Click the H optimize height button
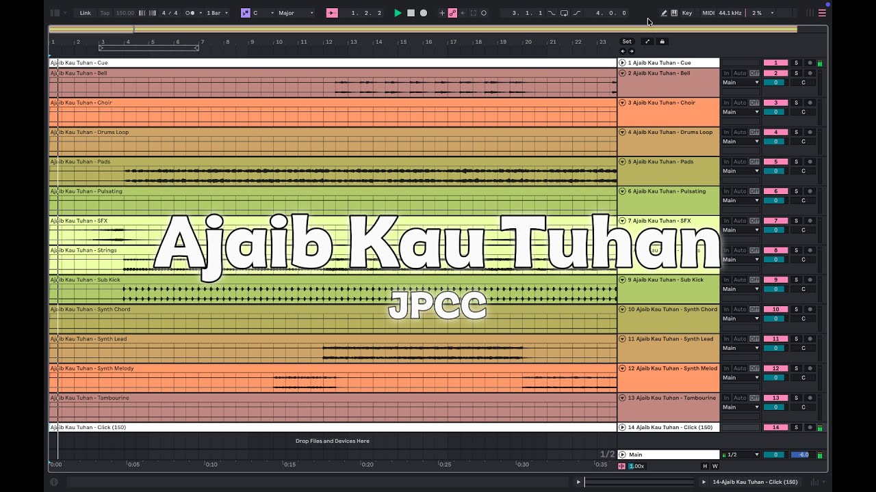This screenshot has width=876, height=492. click(x=705, y=466)
